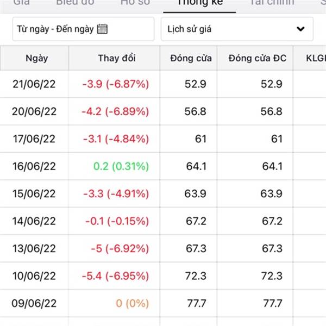Select the 09/06/22 row with 0% change

[163, 303]
